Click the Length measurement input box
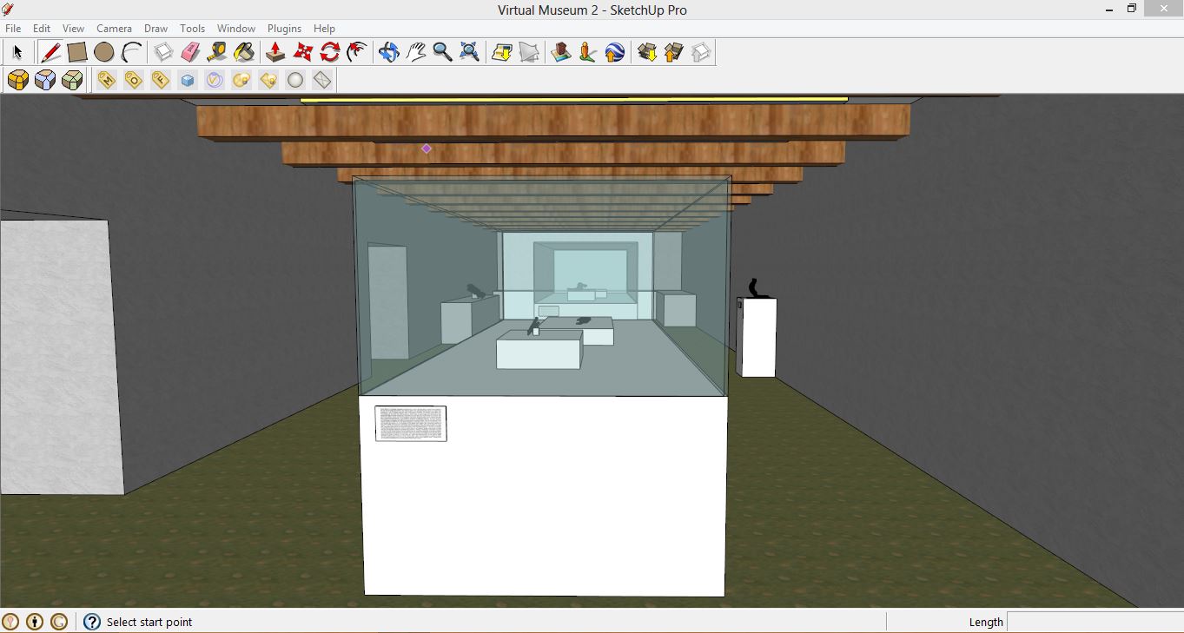 pos(1095,622)
